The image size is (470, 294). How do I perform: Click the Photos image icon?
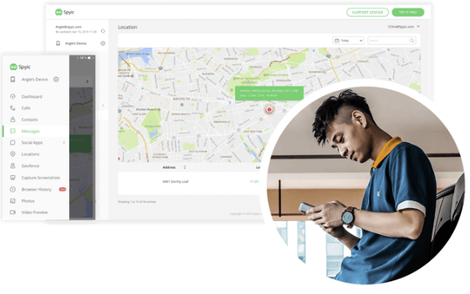13,201
